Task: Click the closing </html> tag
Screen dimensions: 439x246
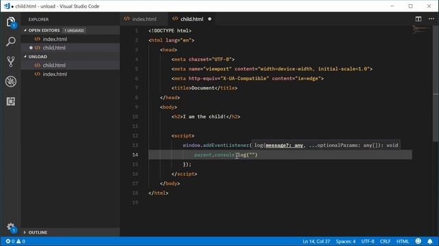Action: pos(158,193)
